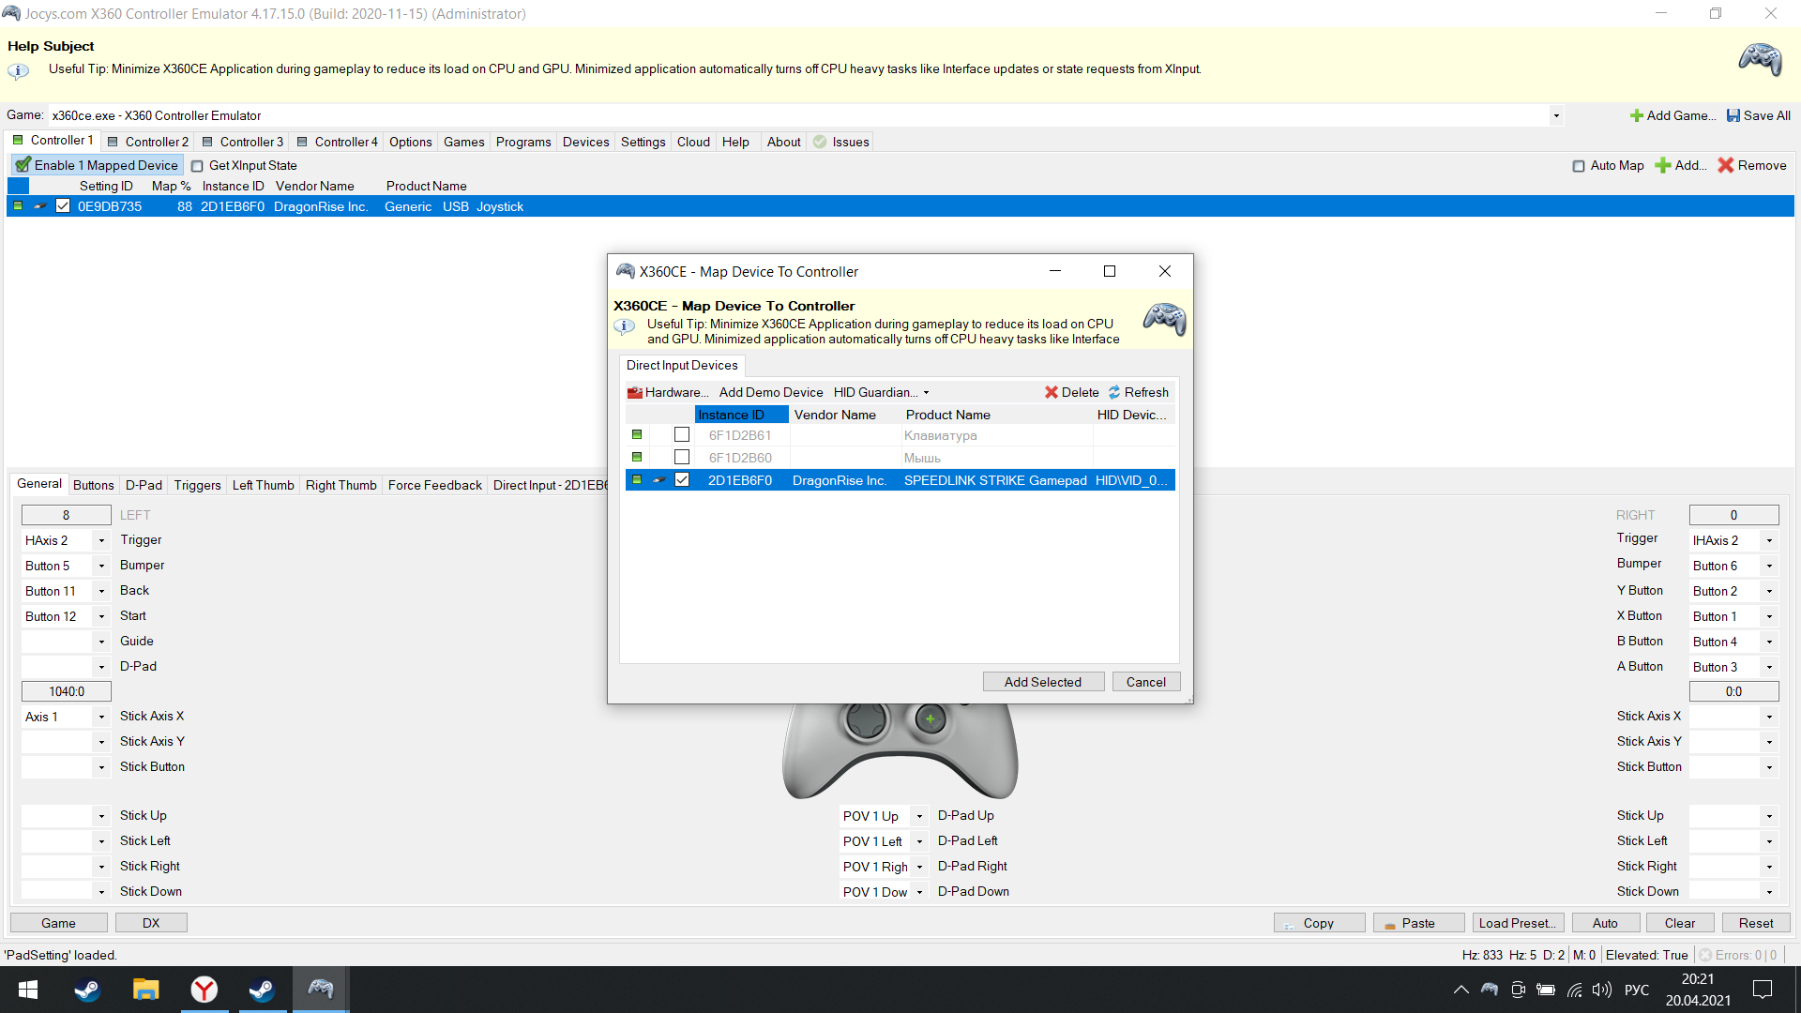The image size is (1801, 1013).
Task: Toggle the Auto Map checkbox
Action: (1579, 166)
